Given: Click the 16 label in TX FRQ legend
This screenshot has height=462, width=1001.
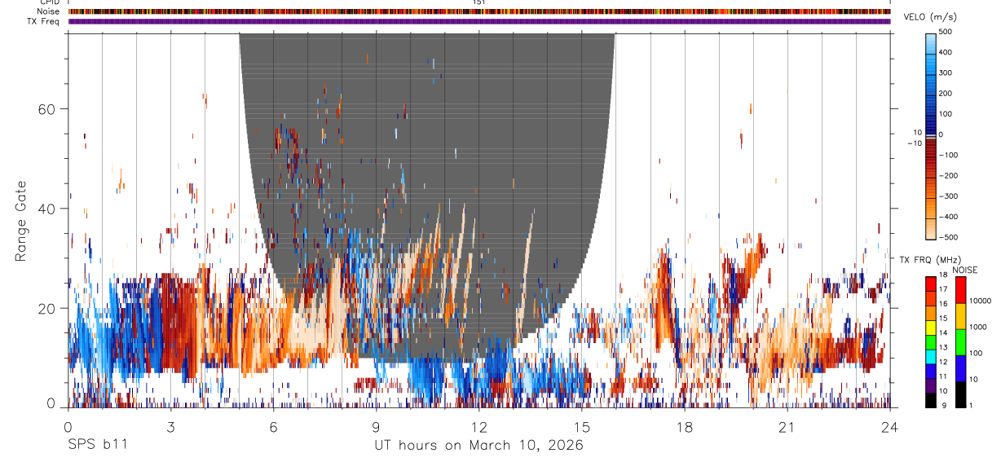Looking at the screenshot, I should (943, 304).
